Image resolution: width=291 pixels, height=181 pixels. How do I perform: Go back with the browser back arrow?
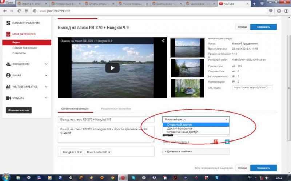[5, 11]
